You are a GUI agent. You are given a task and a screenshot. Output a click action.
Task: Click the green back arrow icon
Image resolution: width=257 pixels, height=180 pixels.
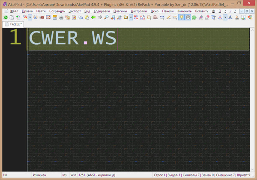(x=93, y=17)
